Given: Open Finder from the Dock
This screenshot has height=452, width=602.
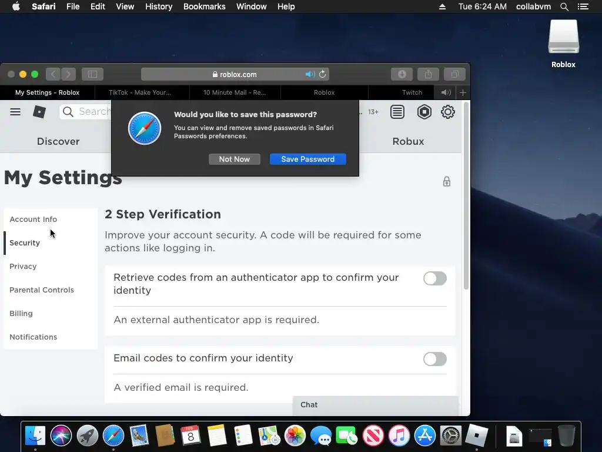Looking at the screenshot, I should pyautogui.click(x=35, y=436).
